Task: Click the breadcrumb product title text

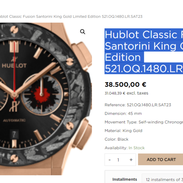Action: (71, 16)
